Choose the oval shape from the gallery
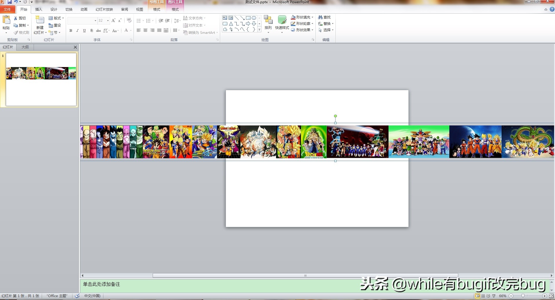555x300 pixels. pyautogui.click(x=254, y=18)
